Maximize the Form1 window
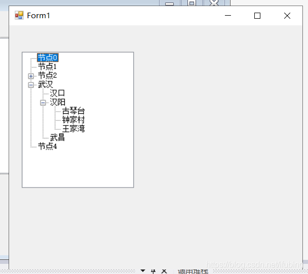Viewport: 308px width, 274px height. click(x=257, y=16)
